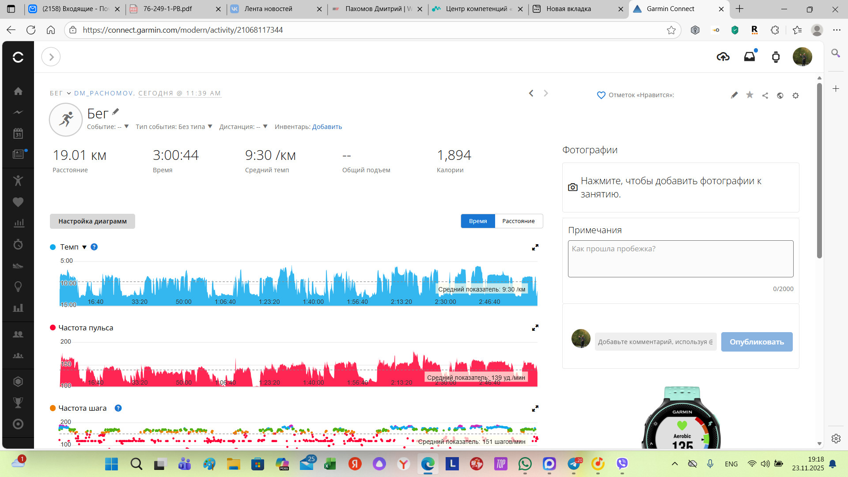Open WhatsApp from the taskbar
Viewport: 848px width, 477px height.
click(525, 464)
